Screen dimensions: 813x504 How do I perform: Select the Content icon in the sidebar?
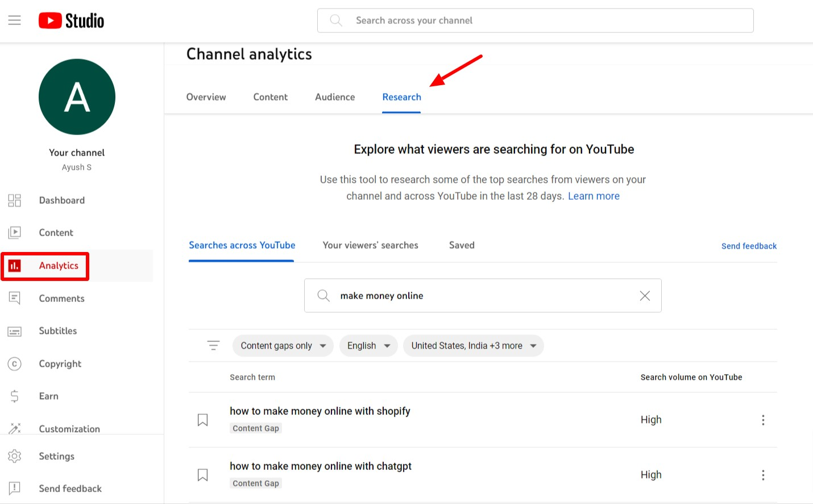click(x=14, y=232)
